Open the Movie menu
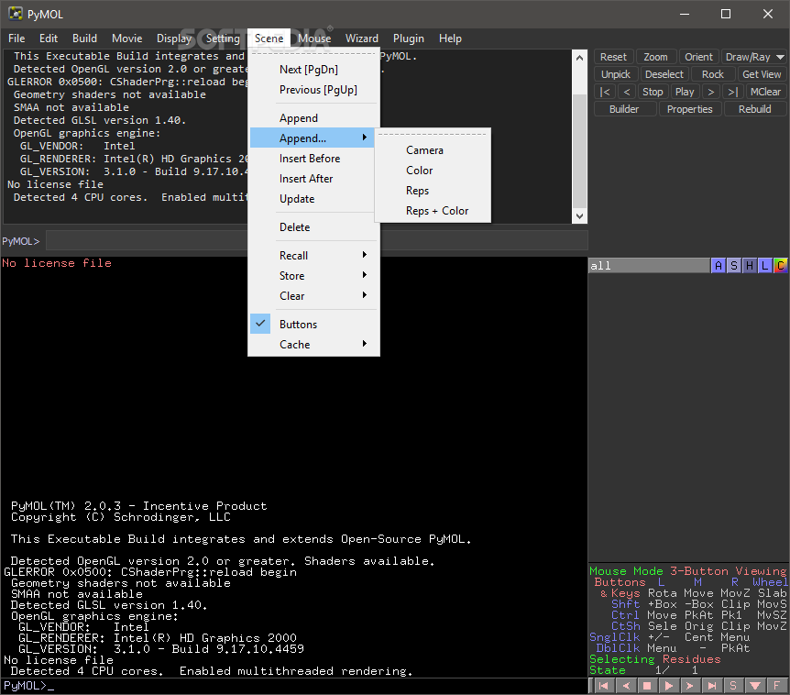 click(127, 39)
